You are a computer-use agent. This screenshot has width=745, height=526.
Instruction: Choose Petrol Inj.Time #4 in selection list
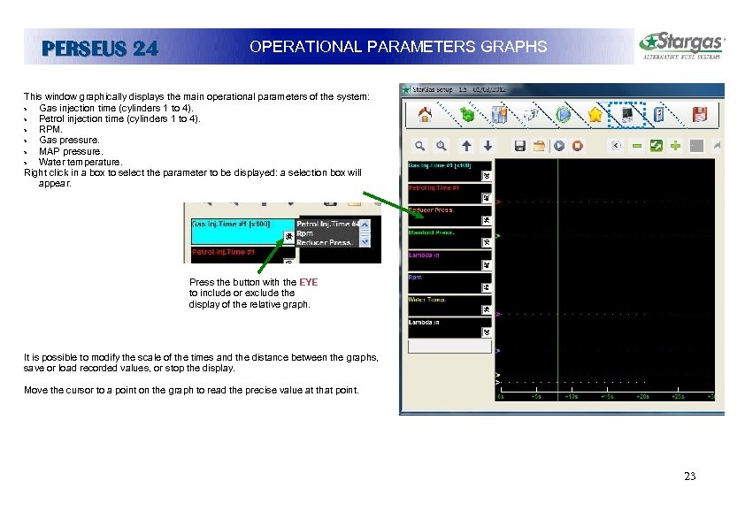(328, 224)
